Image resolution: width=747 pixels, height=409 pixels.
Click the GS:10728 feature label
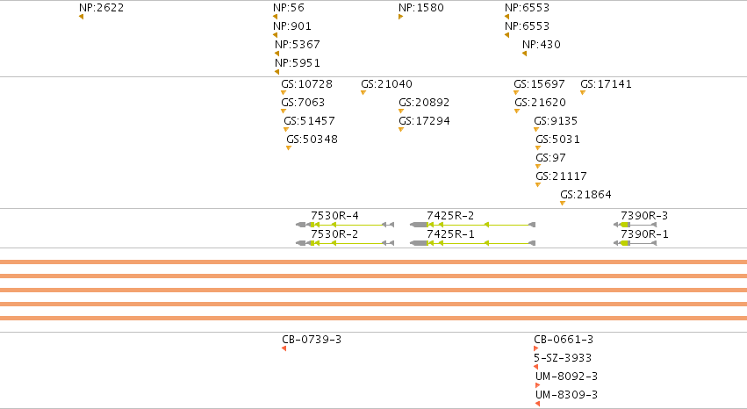coord(307,84)
